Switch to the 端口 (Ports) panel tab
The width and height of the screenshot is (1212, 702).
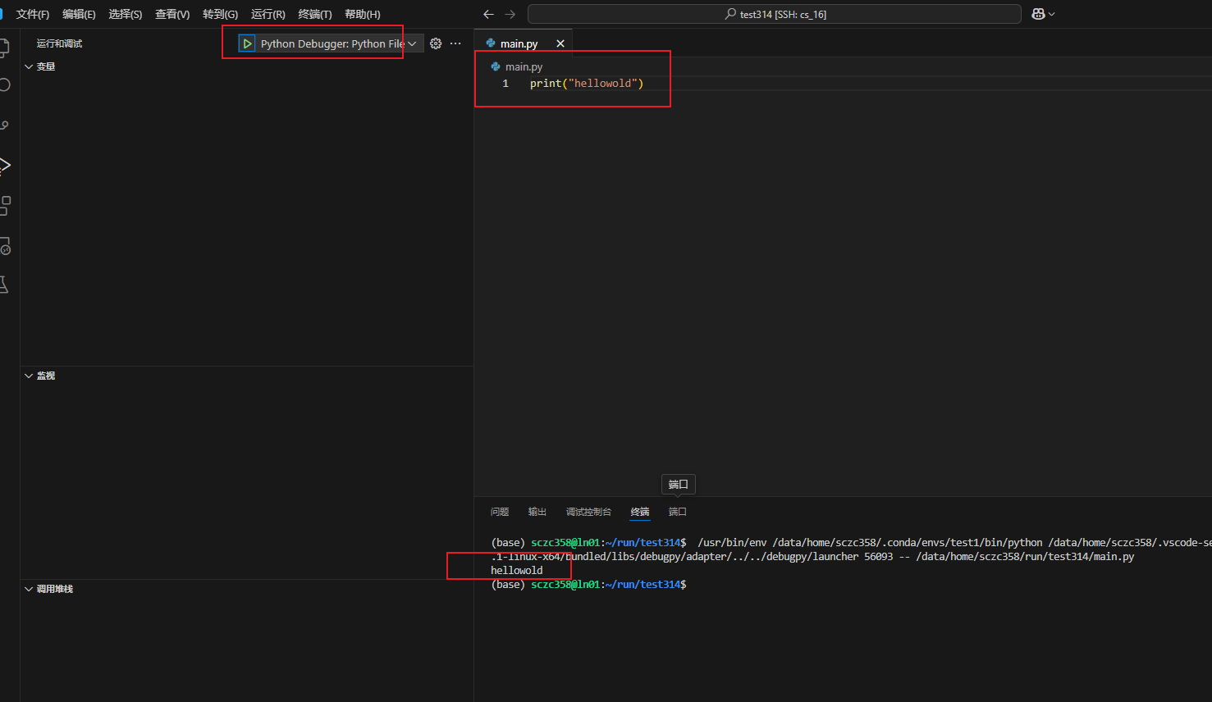click(678, 512)
